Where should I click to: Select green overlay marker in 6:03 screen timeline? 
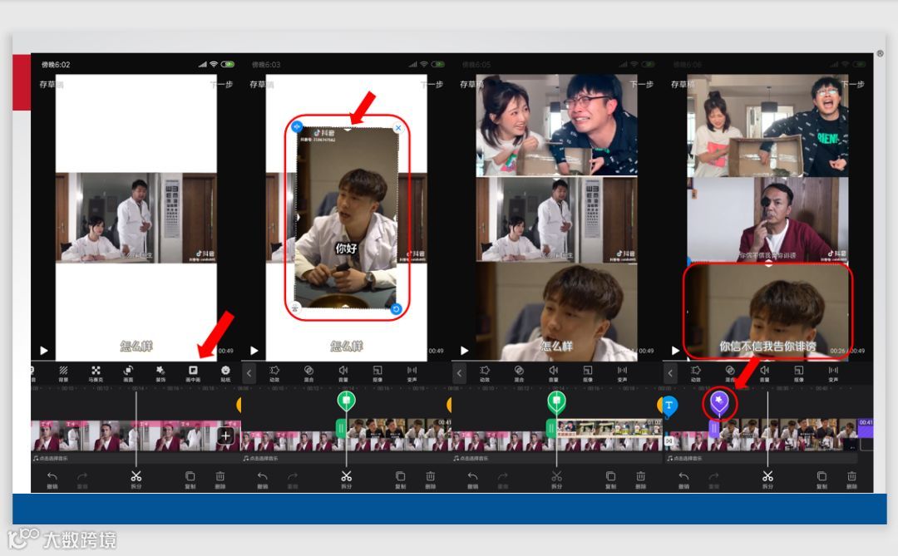point(346,401)
